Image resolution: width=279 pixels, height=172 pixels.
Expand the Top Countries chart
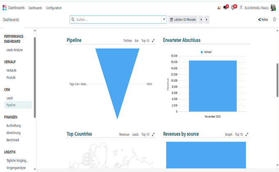click(153, 134)
